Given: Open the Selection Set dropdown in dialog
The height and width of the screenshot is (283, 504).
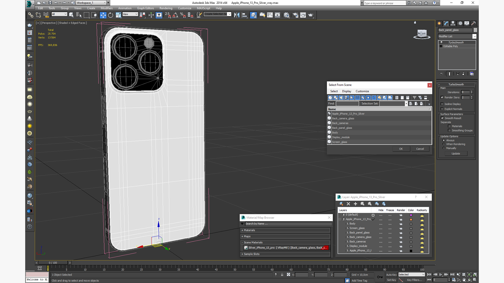Looking at the screenshot, I should (x=406, y=104).
